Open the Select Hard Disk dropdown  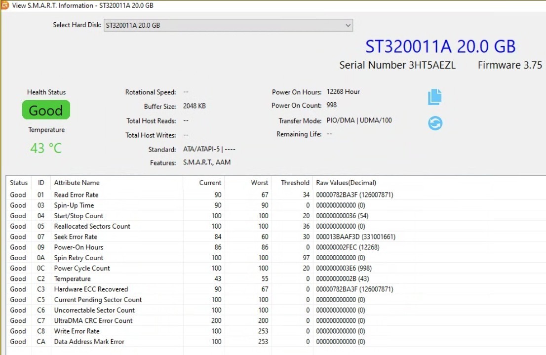tap(228, 25)
